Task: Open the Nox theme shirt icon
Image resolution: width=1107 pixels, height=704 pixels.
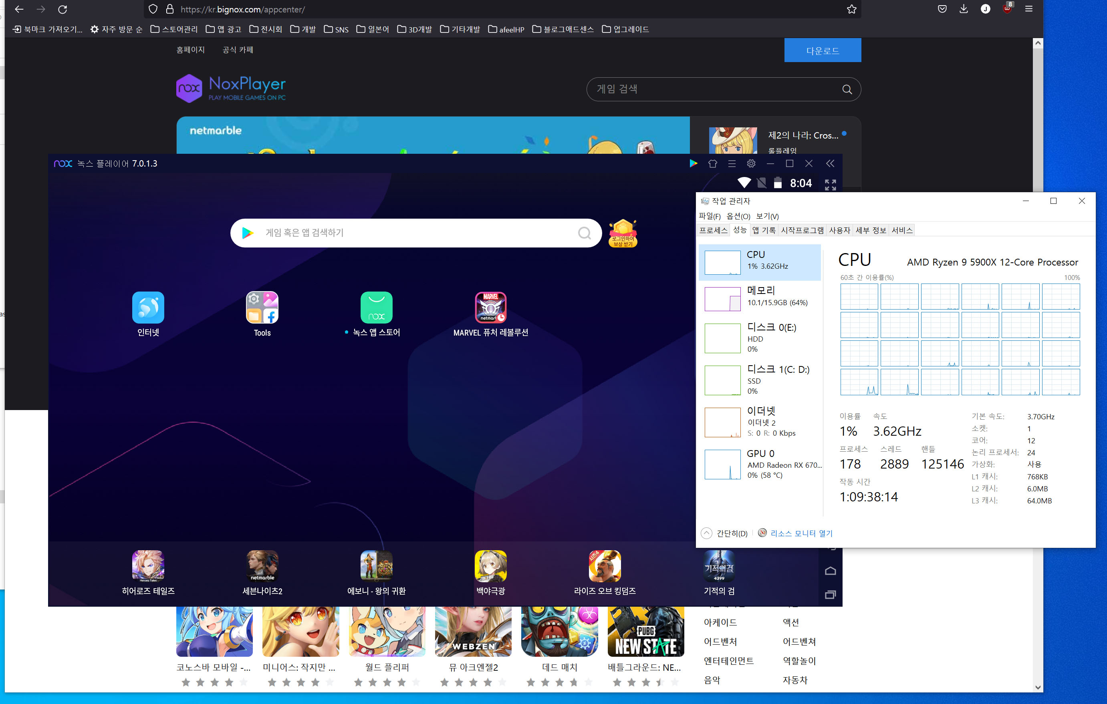Action: click(x=712, y=164)
